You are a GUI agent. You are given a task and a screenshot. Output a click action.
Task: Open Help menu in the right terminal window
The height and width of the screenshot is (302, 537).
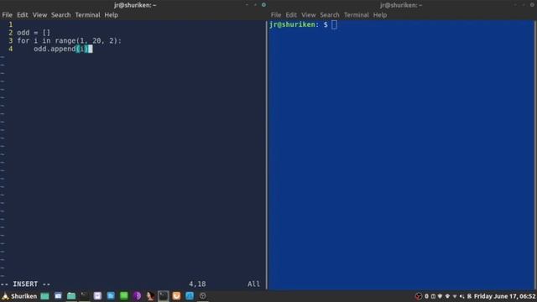pos(380,15)
